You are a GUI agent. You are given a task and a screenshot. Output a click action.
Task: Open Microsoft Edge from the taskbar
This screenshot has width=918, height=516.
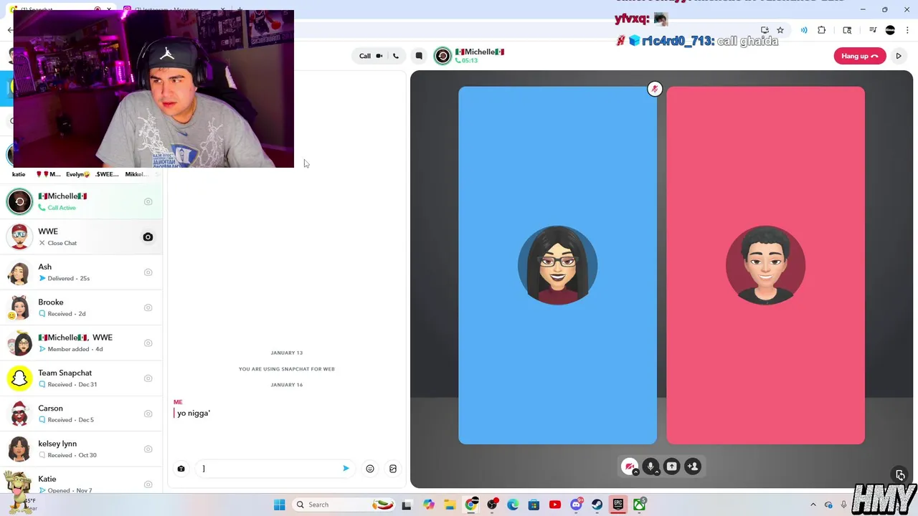tap(513, 505)
